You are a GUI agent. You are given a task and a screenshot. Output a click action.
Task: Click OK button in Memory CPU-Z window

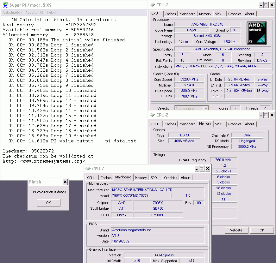(262, 230)
